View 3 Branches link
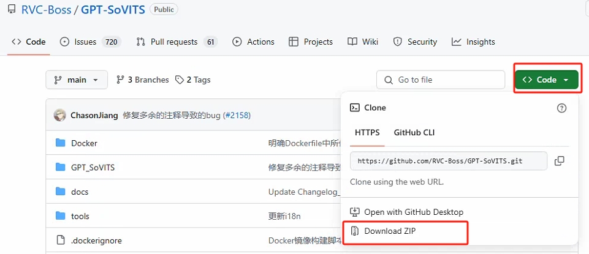This screenshot has height=254, width=589. point(143,80)
